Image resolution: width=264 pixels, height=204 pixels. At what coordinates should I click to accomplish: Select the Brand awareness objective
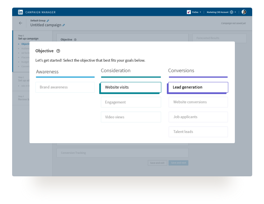(65, 87)
